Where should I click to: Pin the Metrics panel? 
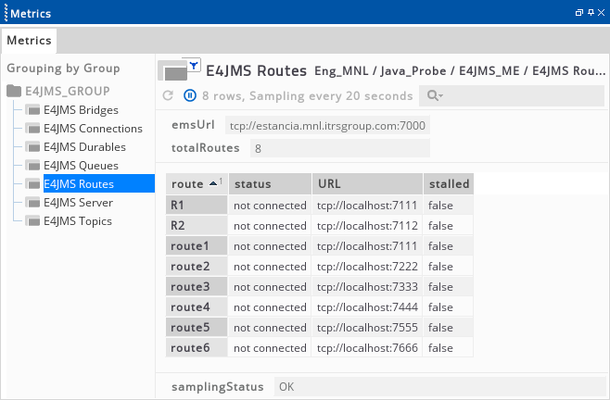point(589,13)
